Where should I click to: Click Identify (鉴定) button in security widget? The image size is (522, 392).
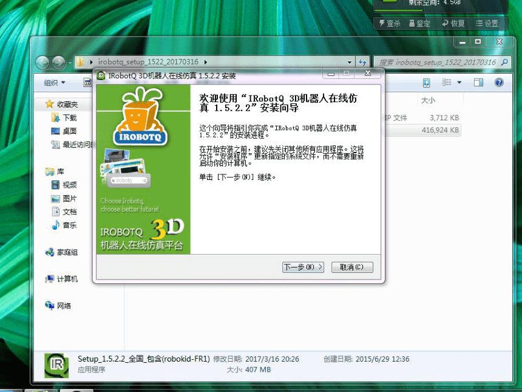coord(419,23)
